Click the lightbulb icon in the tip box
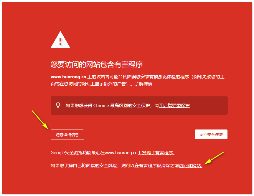The height and width of the screenshot is (196, 254). coord(58,105)
